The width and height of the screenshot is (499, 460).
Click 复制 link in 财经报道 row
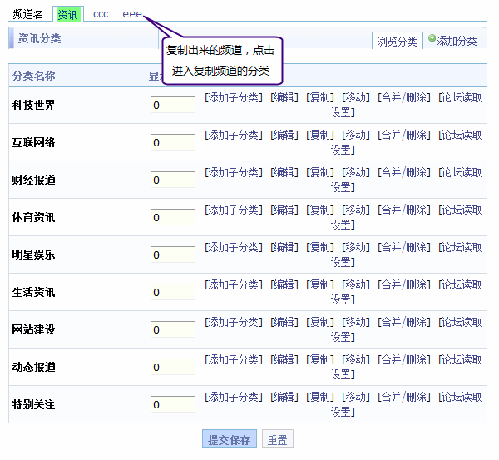(320, 172)
